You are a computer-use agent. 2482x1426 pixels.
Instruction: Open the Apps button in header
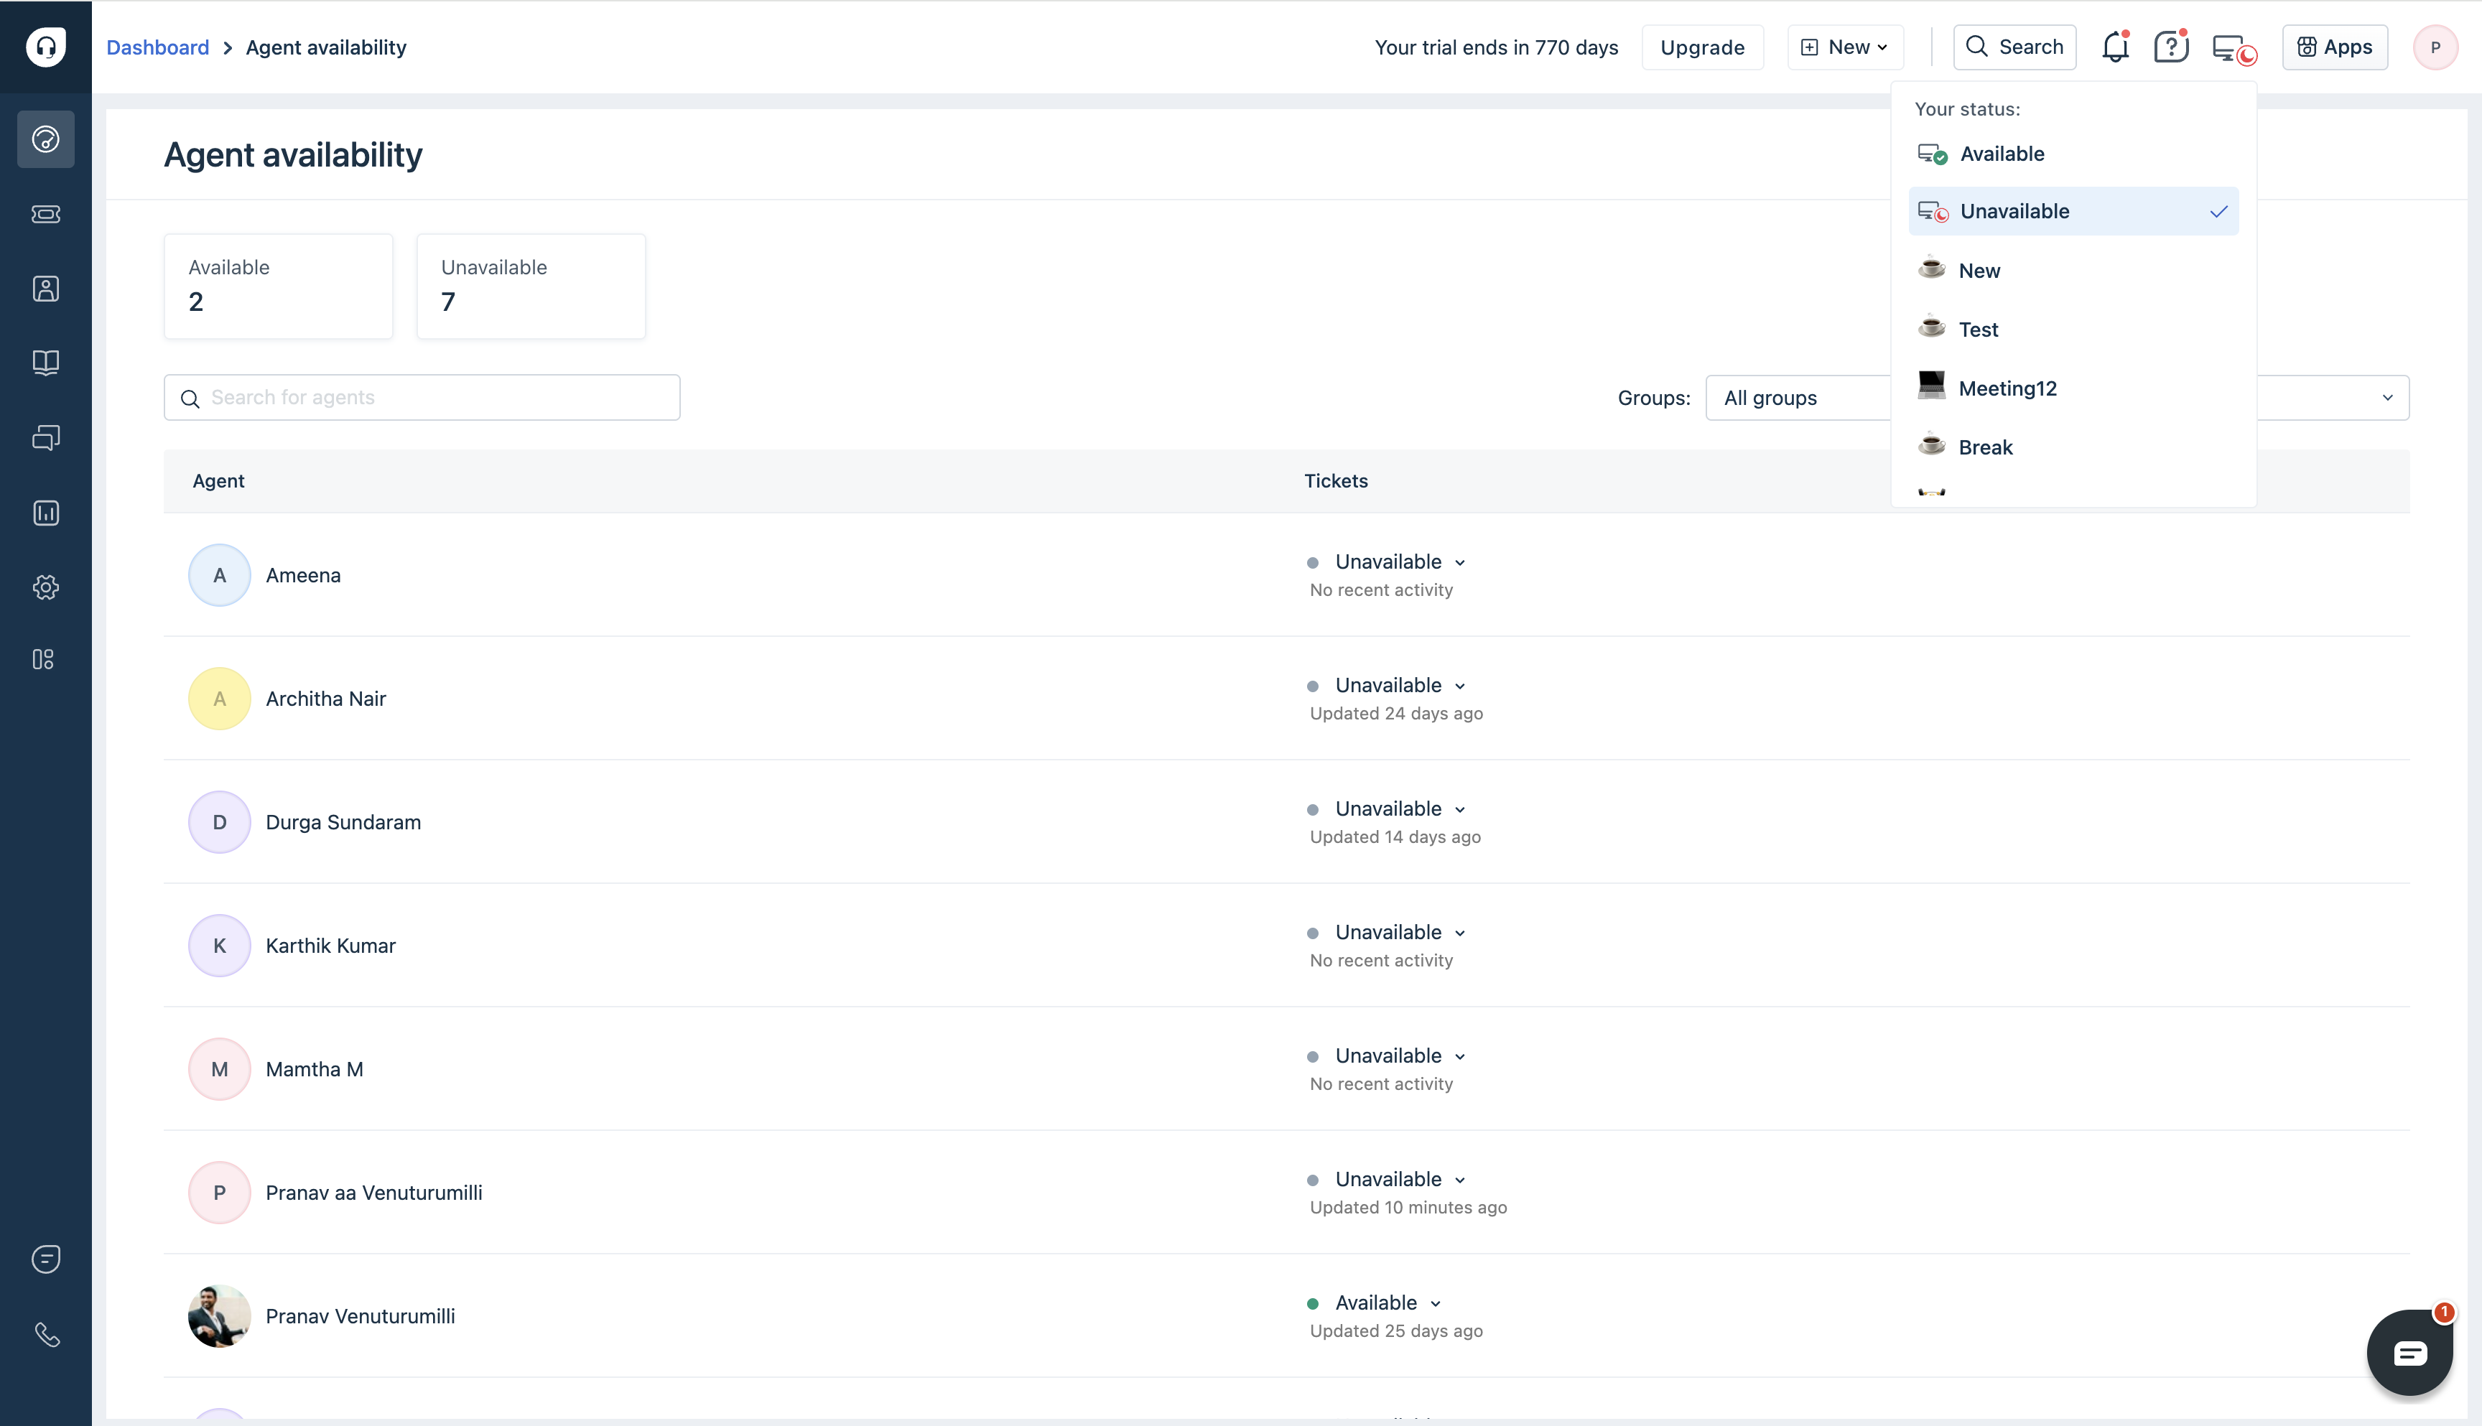click(2334, 47)
